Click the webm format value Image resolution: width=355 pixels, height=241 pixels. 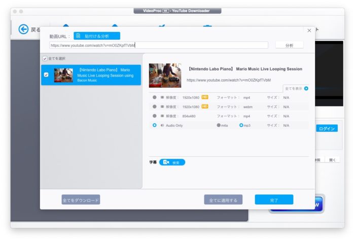pyautogui.click(x=248, y=107)
